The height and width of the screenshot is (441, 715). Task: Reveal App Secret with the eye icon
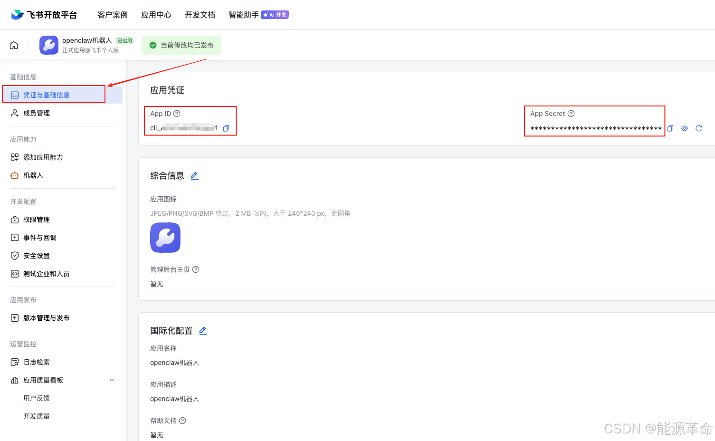[x=685, y=128]
